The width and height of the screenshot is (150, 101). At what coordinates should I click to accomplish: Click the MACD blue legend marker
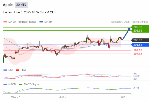[5, 85]
